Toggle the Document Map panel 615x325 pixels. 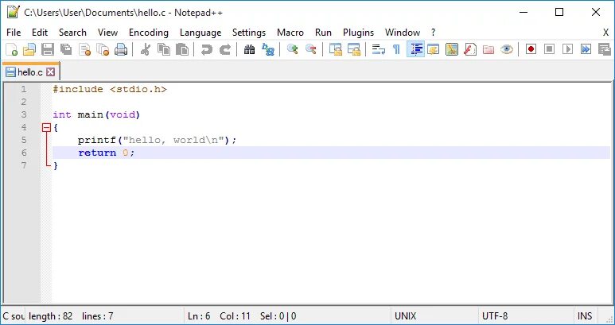point(452,49)
